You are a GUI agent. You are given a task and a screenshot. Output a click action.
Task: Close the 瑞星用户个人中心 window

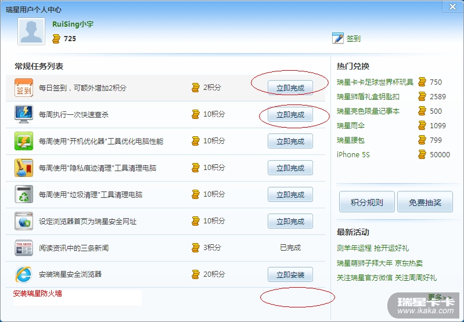tap(452, 6)
